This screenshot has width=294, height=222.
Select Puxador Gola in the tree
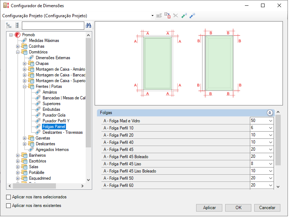54,115
